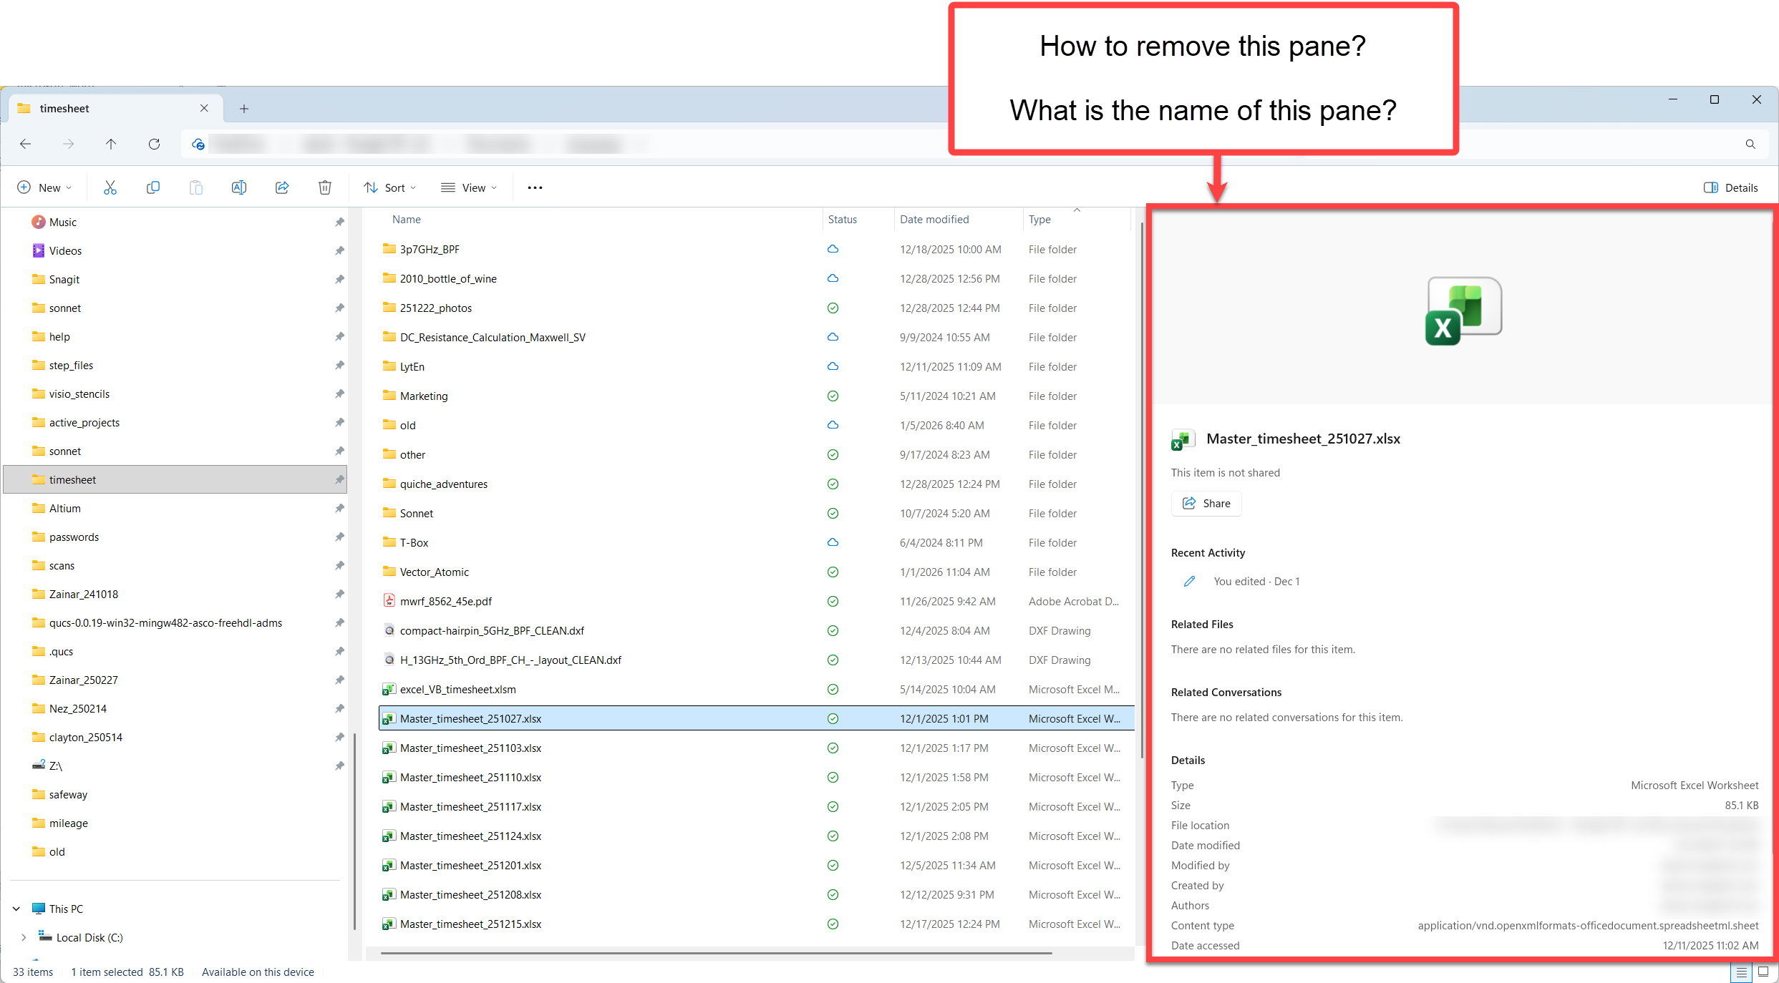Click the Paste icon in the toolbar

pyautogui.click(x=195, y=187)
